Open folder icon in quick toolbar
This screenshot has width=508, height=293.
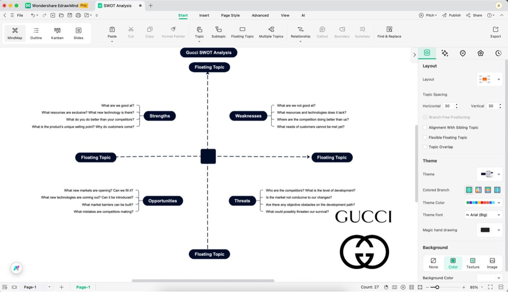coord(61,15)
